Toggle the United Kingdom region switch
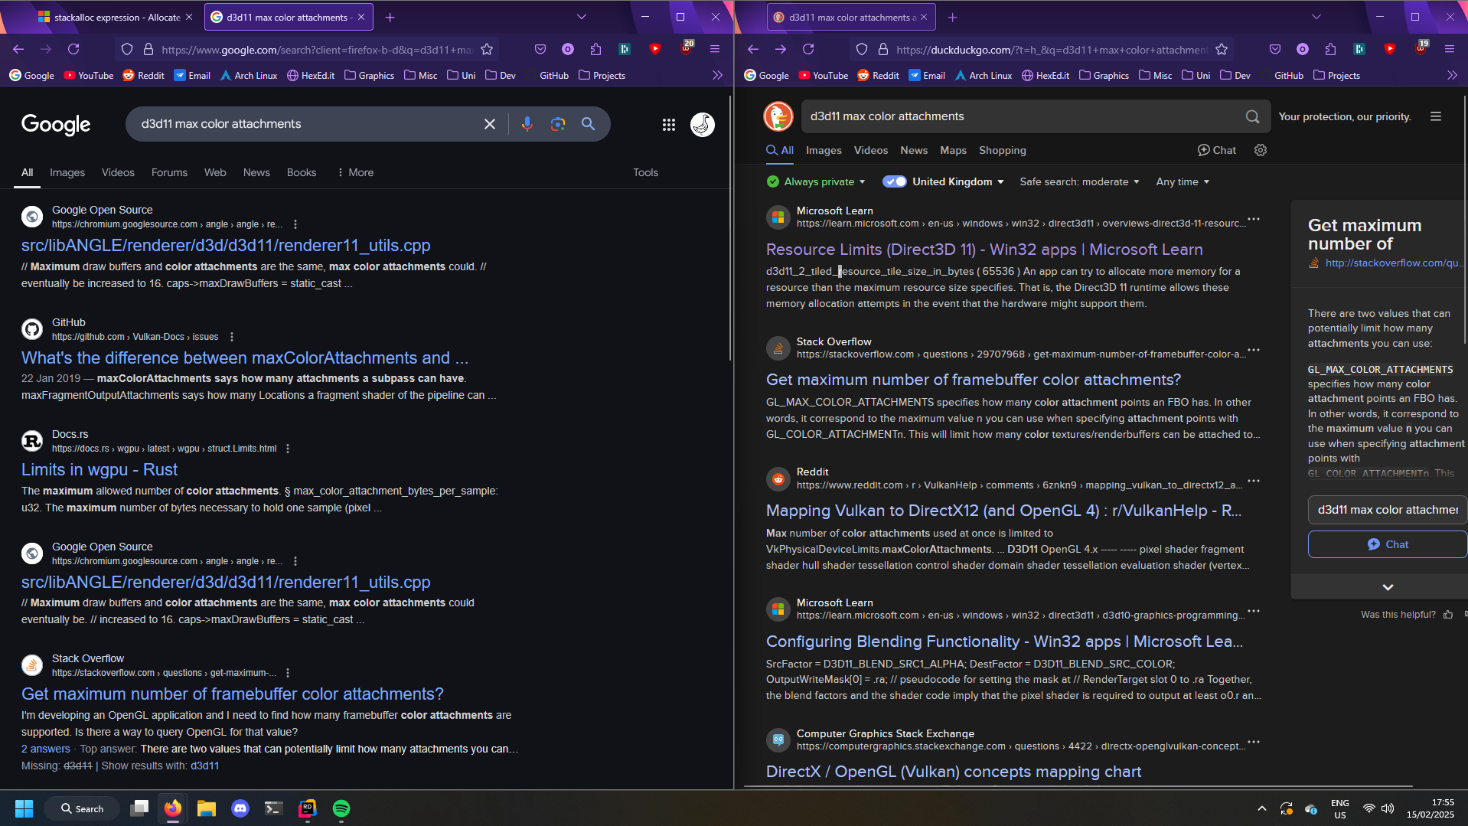This screenshot has width=1468, height=826. (893, 181)
